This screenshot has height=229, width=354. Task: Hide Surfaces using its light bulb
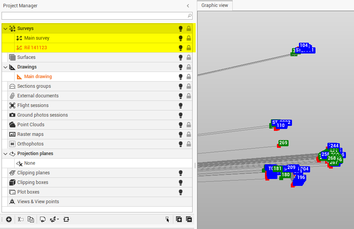click(x=180, y=57)
